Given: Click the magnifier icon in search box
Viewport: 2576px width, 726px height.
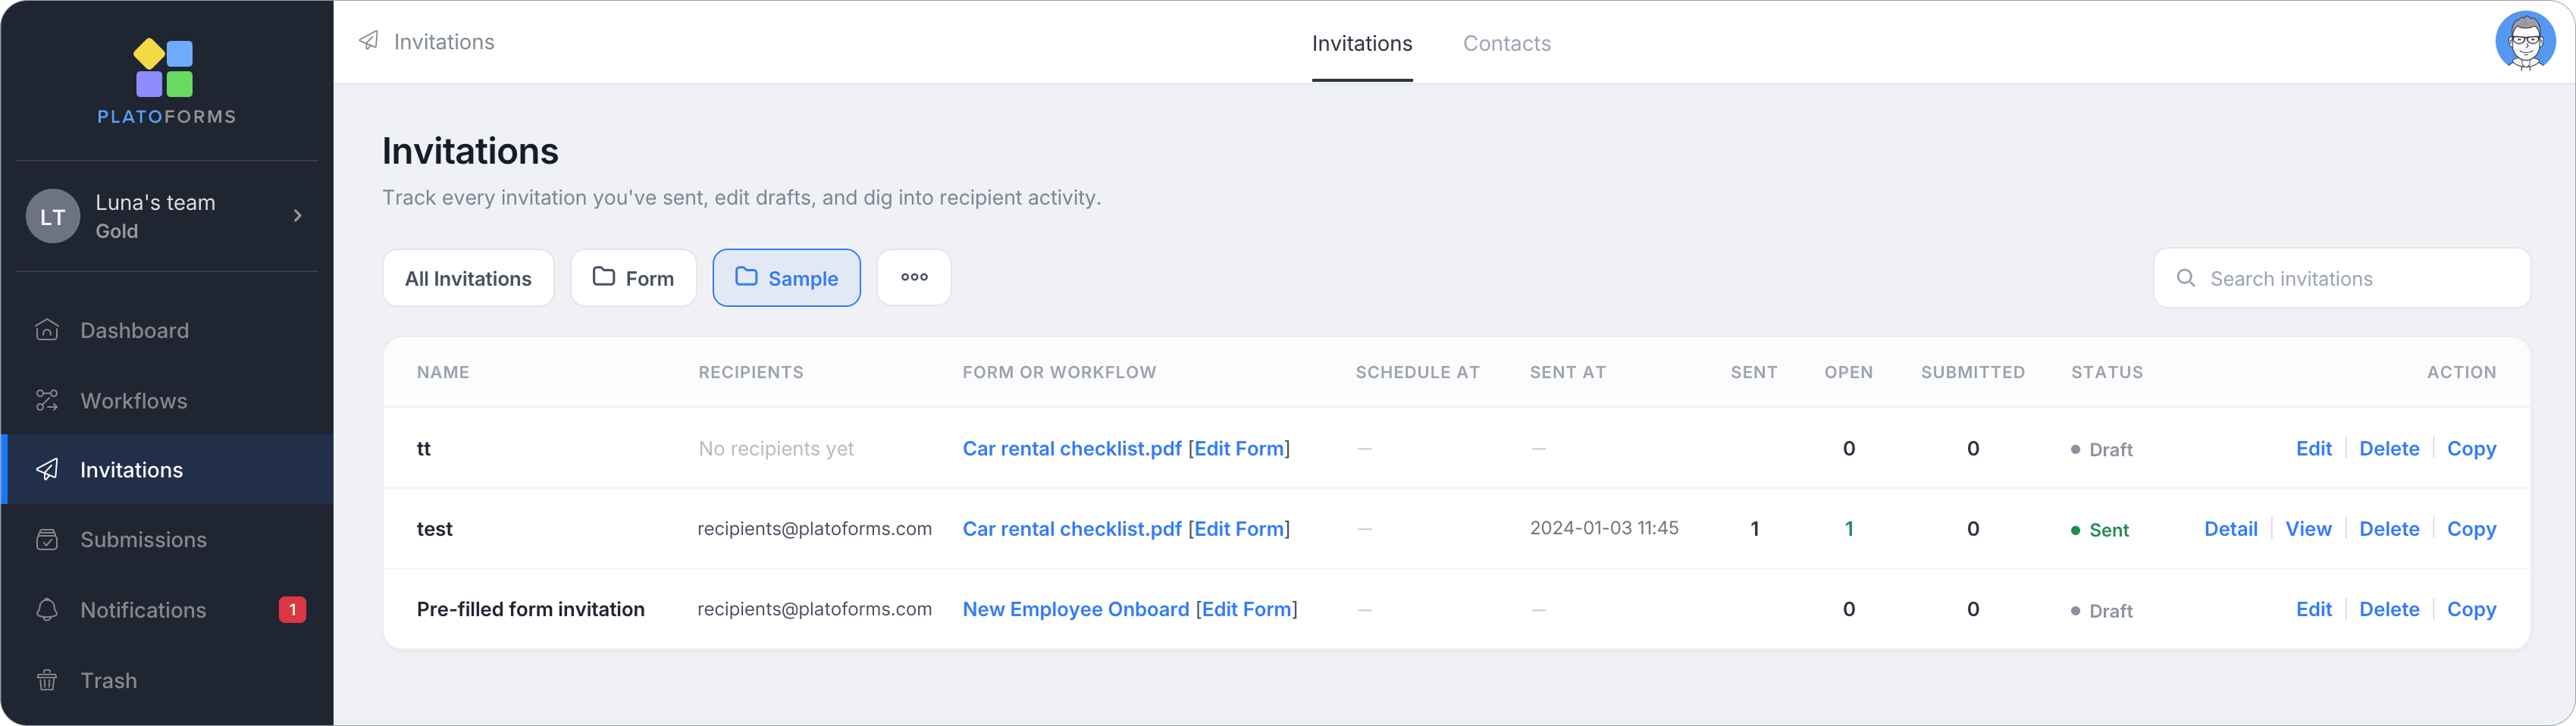Looking at the screenshot, I should [2186, 278].
